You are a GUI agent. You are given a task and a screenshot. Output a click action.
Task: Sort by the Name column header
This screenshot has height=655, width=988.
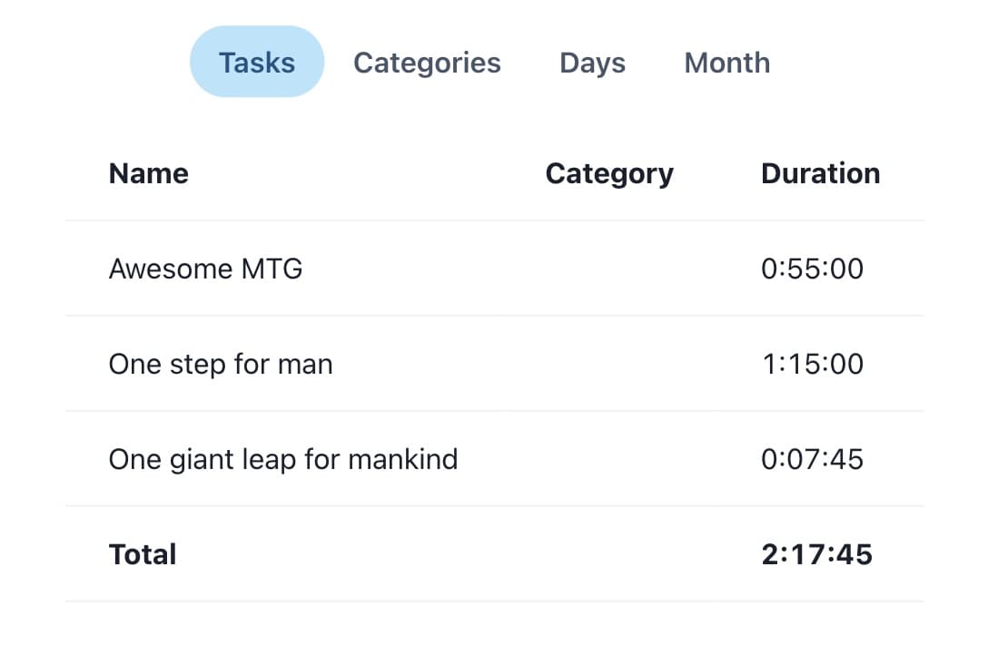(x=149, y=173)
